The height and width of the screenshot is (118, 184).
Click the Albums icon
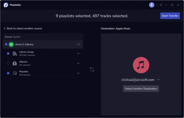15,63
